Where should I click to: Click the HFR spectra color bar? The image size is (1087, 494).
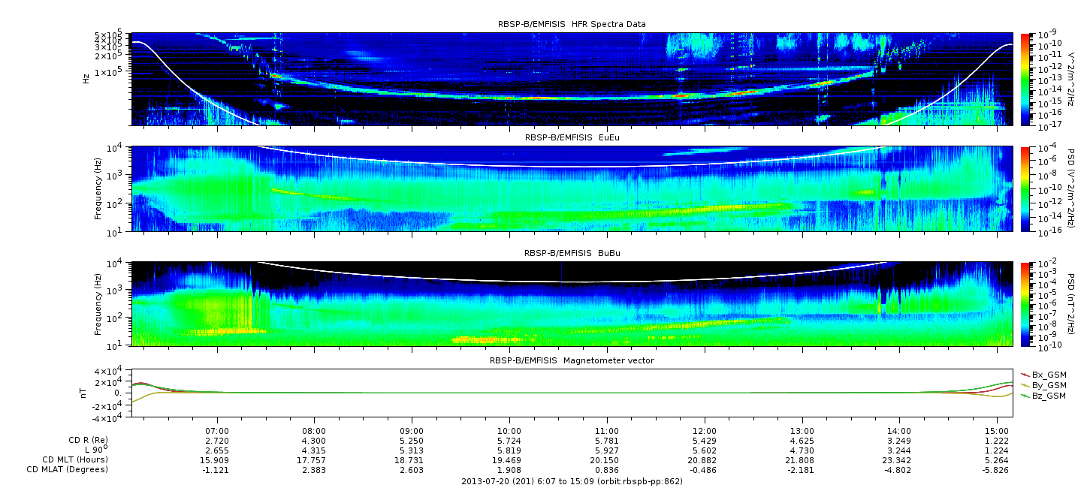pos(1026,79)
